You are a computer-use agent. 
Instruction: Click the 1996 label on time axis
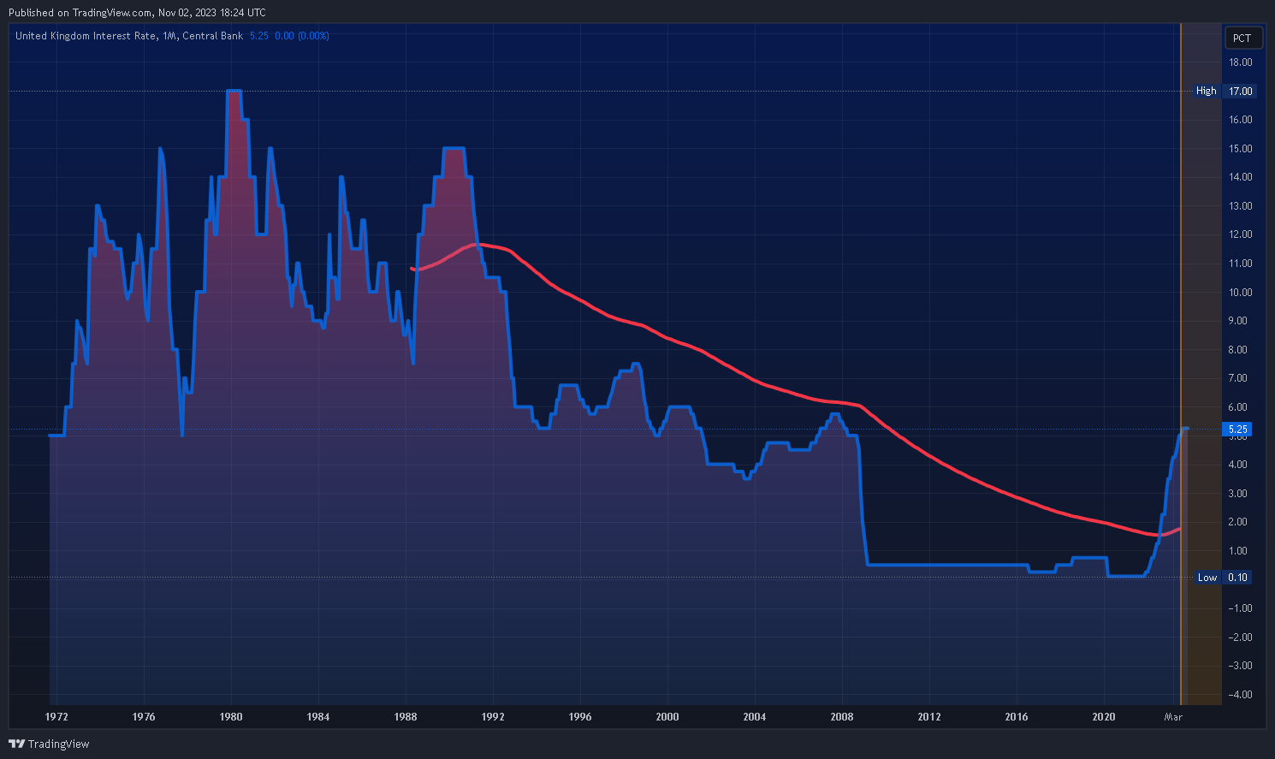pos(580,717)
